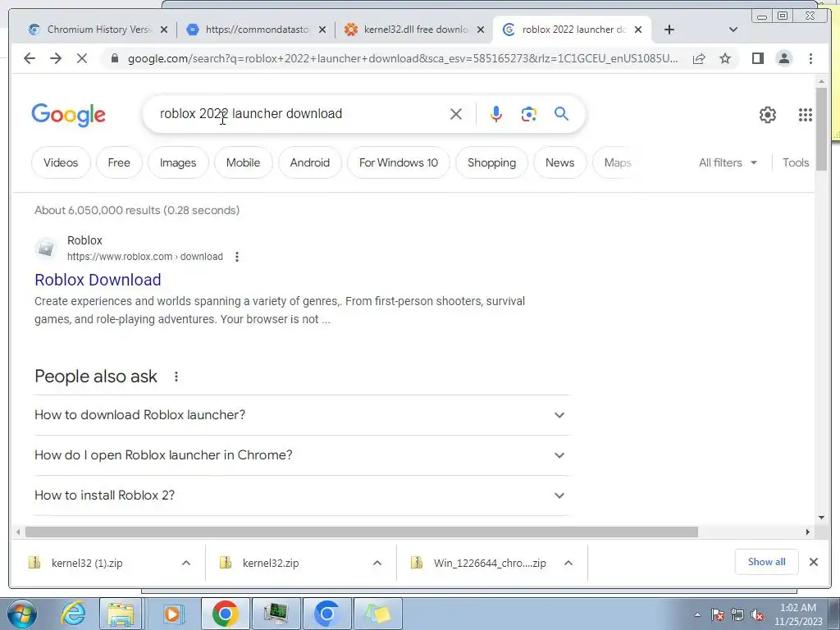Open Windows Explorer from the taskbar
Viewport: 840px width, 630px height.
click(x=121, y=614)
